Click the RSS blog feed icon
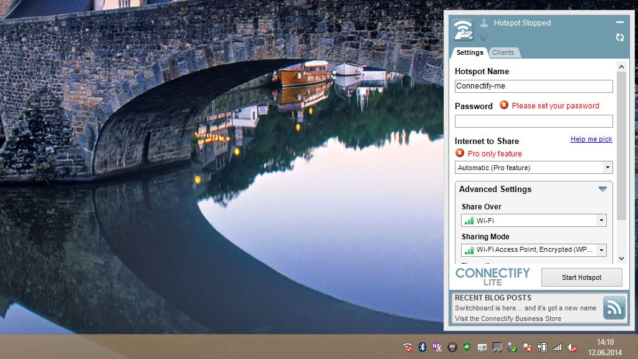638x359 pixels. pos(614,308)
